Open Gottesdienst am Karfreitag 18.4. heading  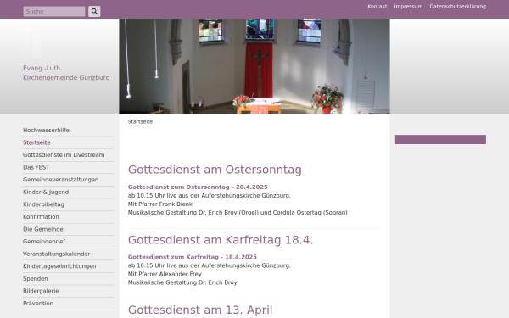tap(221, 240)
